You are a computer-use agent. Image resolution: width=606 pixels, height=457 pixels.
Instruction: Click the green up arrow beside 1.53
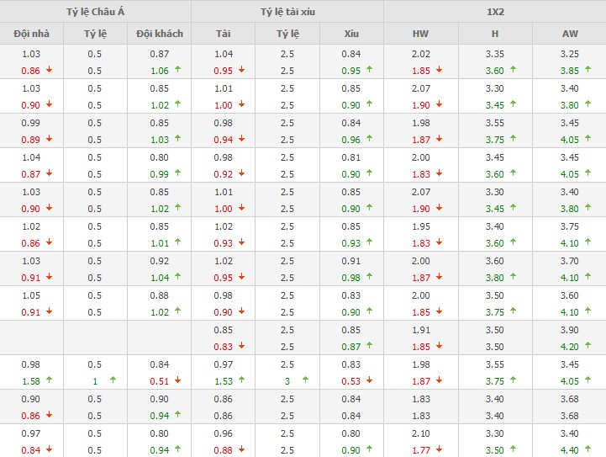[x=243, y=380]
